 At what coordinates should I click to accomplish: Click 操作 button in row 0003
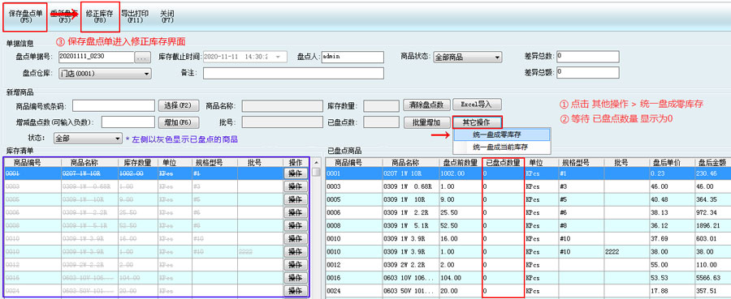296,186
